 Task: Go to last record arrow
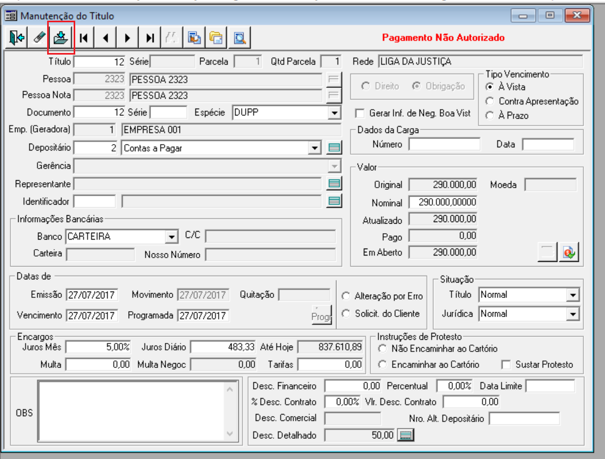point(150,38)
